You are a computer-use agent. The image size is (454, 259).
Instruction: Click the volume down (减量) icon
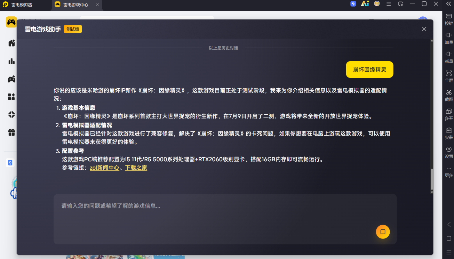coord(449,54)
